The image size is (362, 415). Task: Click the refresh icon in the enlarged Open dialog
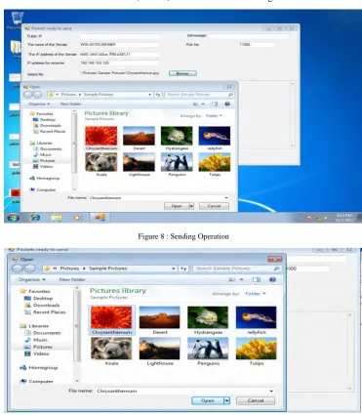pyautogui.click(x=183, y=269)
